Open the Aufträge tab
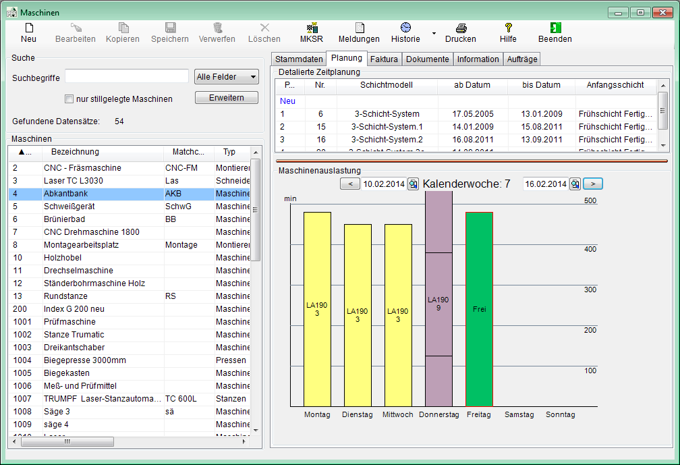The width and height of the screenshot is (680, 465). coord(521,59)
